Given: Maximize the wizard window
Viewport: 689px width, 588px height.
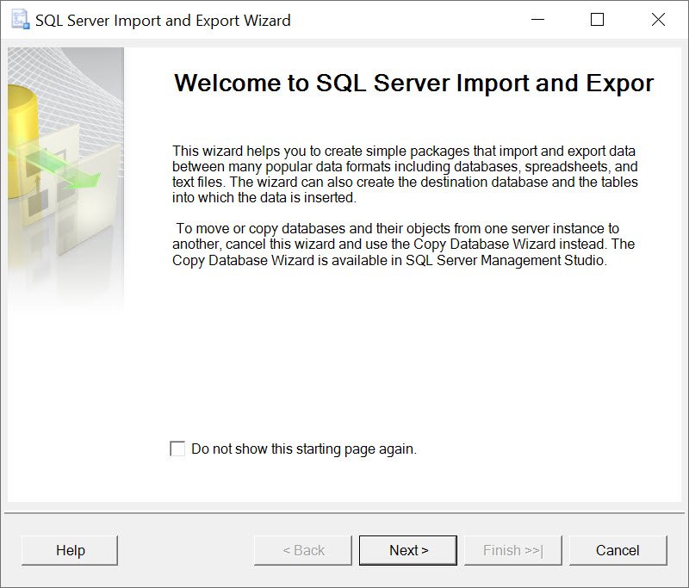Looking at the screenshot, I should (x=597, y=20).
